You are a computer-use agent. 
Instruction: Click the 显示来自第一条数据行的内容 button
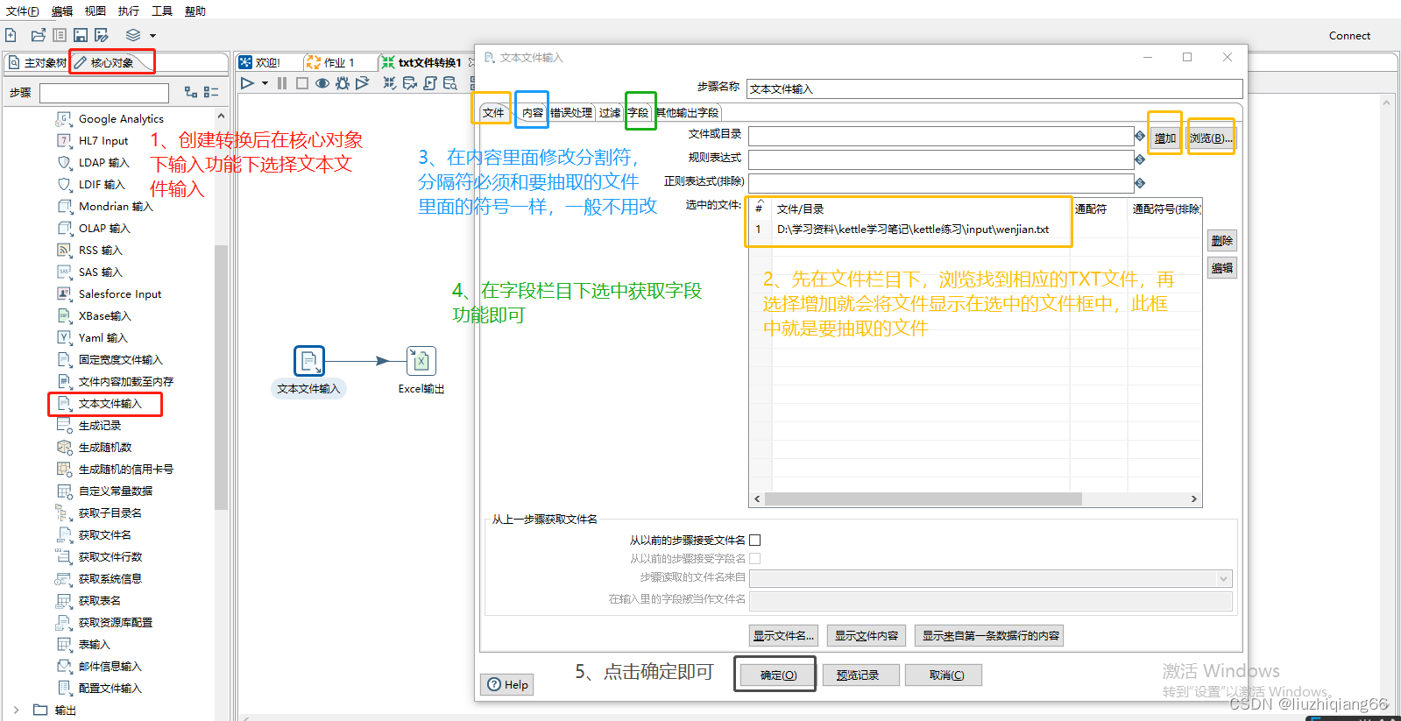[990, 636]
